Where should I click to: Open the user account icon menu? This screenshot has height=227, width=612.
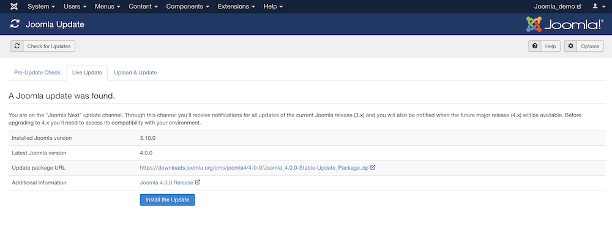point(597,7)
